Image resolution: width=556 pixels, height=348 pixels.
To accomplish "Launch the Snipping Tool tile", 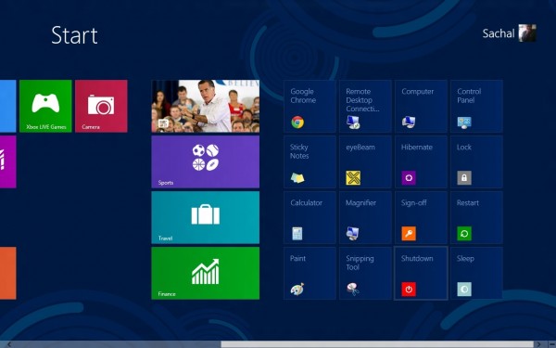I will 365,274.
